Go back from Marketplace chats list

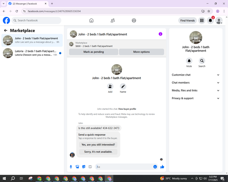tap(5, 30)
